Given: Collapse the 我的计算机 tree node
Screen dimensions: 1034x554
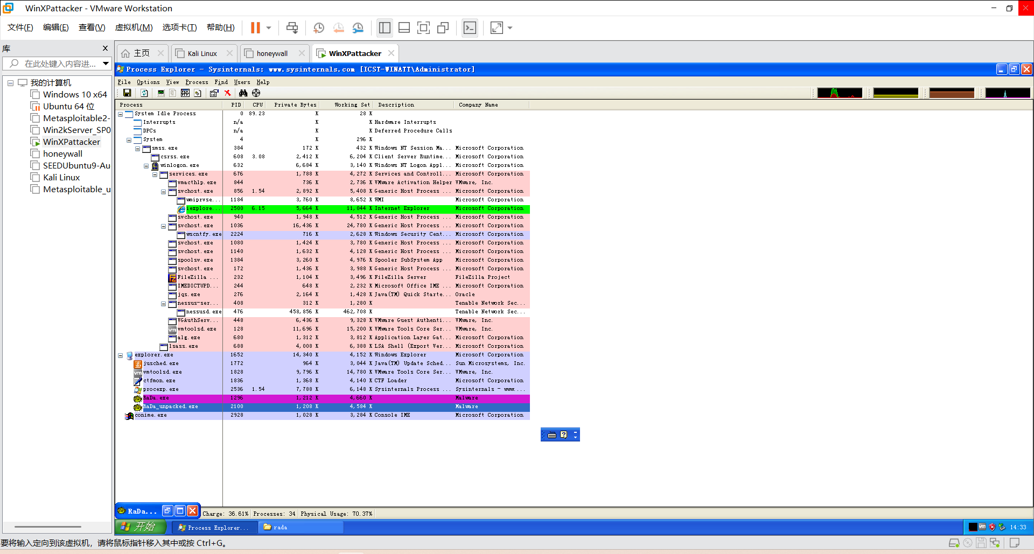Looking at the screenshot, I should point(10,83).
